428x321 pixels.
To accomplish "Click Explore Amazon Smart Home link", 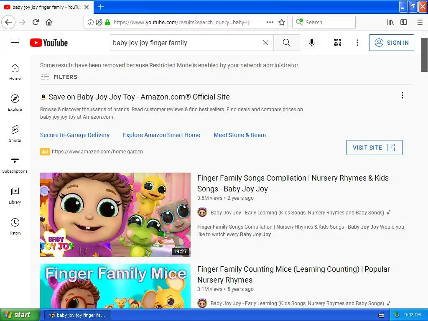I will [161, 135].
